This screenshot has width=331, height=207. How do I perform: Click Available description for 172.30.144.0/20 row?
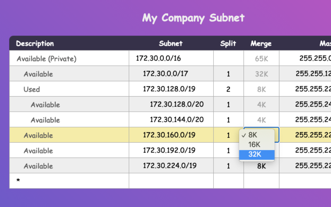tap(69, 120)
